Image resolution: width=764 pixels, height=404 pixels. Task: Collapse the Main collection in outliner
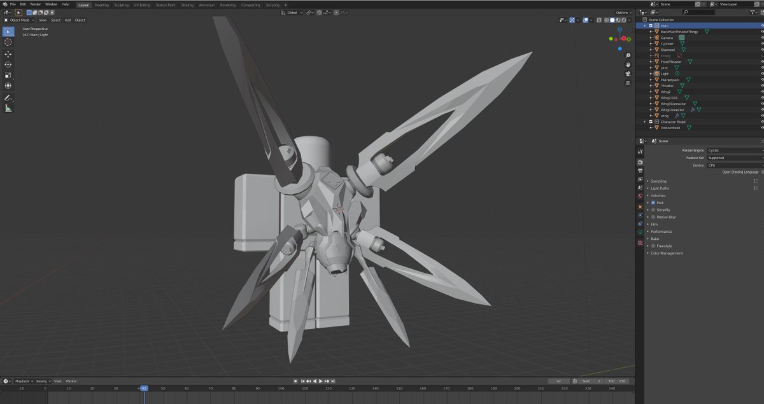(645, 25)
